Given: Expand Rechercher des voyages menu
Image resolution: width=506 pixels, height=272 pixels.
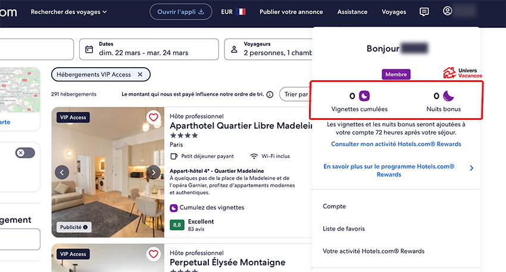Looking at the screenshot, I should pyautogui.click(x=68, y=12).
